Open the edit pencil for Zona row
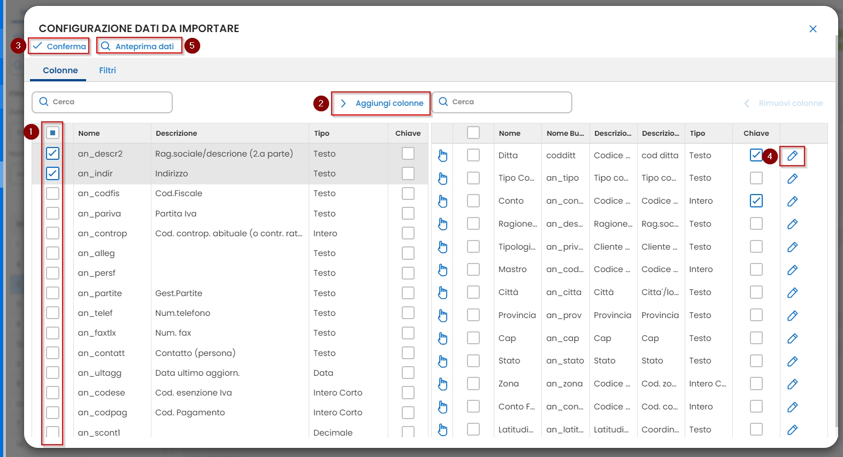Viewport: 843px width, 457px height. tap(792, 384)
